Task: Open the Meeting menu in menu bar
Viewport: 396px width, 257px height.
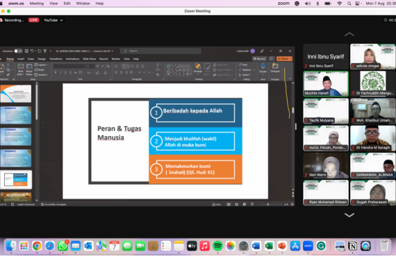Action: click(x=37, y=3)
